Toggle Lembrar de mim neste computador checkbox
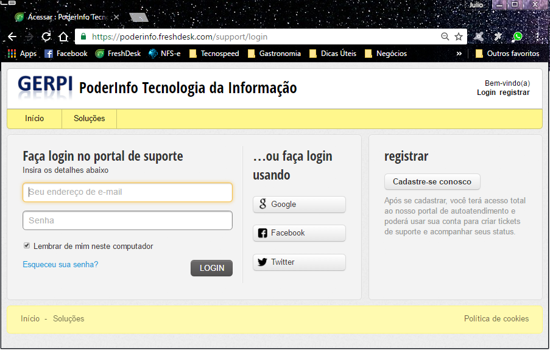Screen dimensions: 550x350 pos(27,245)
